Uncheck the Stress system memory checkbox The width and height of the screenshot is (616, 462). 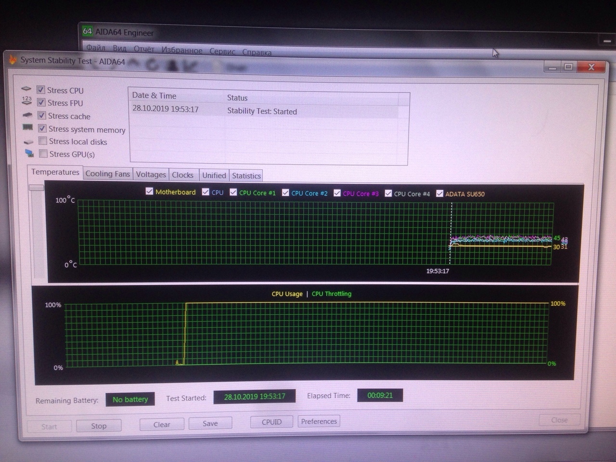(x=42, y=128)
